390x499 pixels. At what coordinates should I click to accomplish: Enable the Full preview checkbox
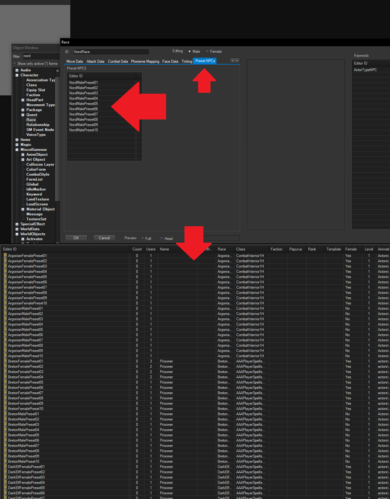point(143,239)
